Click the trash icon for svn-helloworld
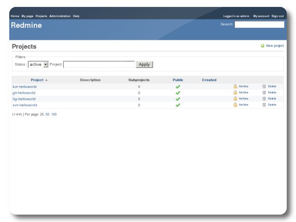This screenshot has height=222, width=296. click(x=264, y=105)
